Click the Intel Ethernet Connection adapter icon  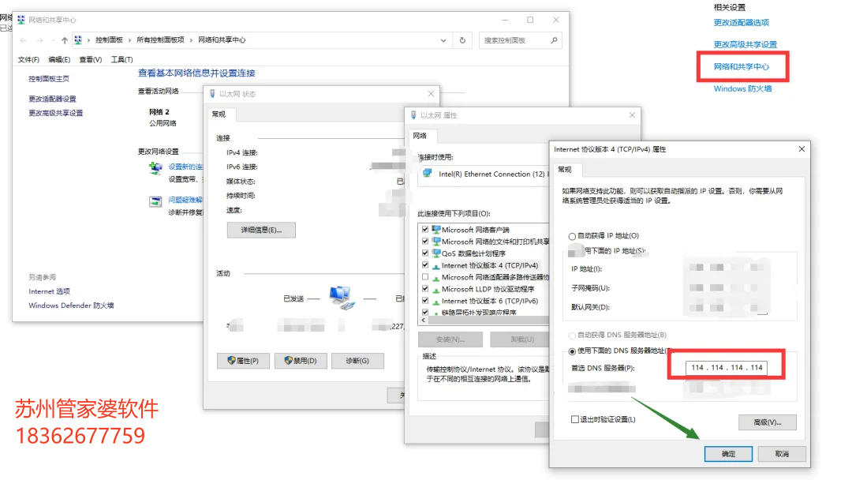[428, 174]
